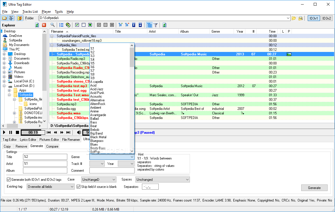Image resolution: width=335 pixels, height=212 pixels.
Task: Switch to the Lyrics Editor tab
Action: [28, 140]
